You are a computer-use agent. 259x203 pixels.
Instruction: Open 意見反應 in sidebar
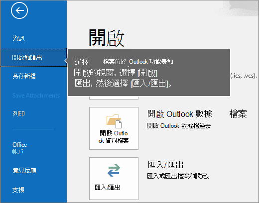click(24, 170)
